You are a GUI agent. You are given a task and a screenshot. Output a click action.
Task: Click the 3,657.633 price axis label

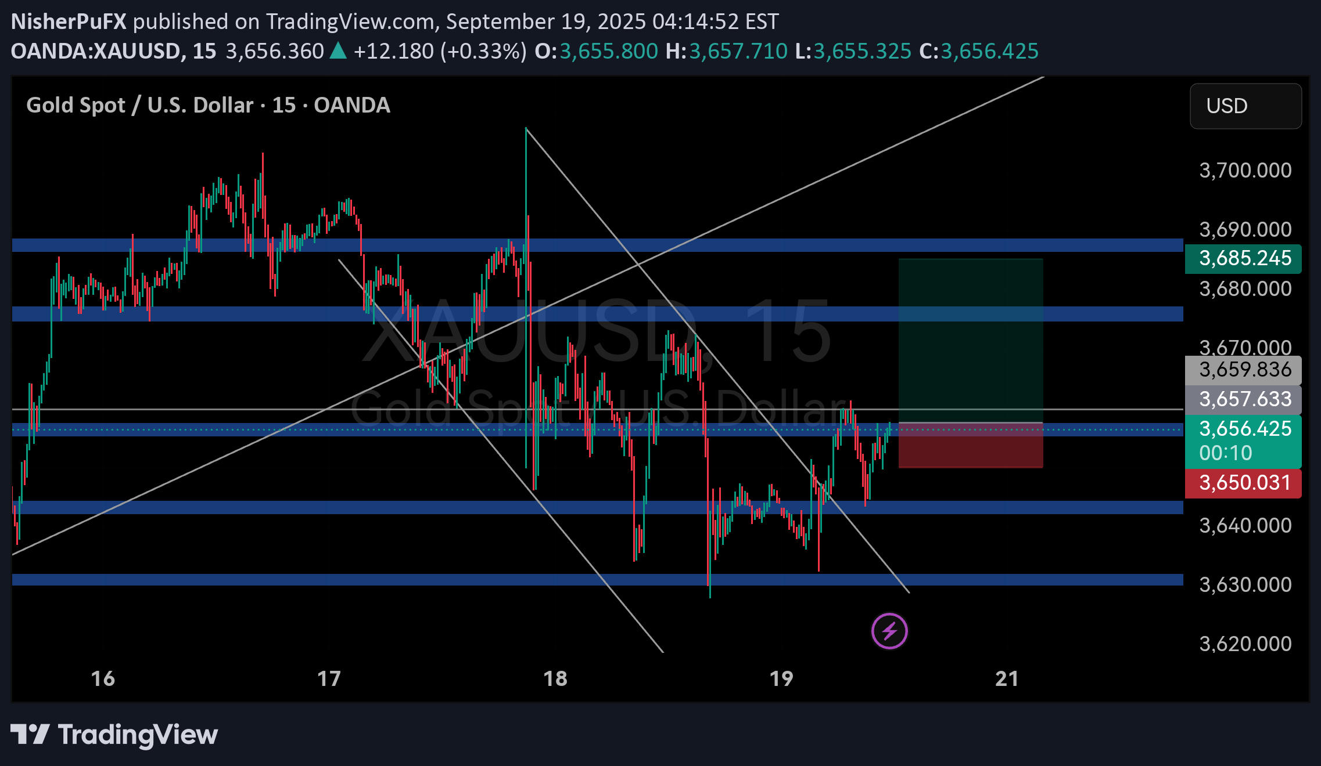[1243, 399]
